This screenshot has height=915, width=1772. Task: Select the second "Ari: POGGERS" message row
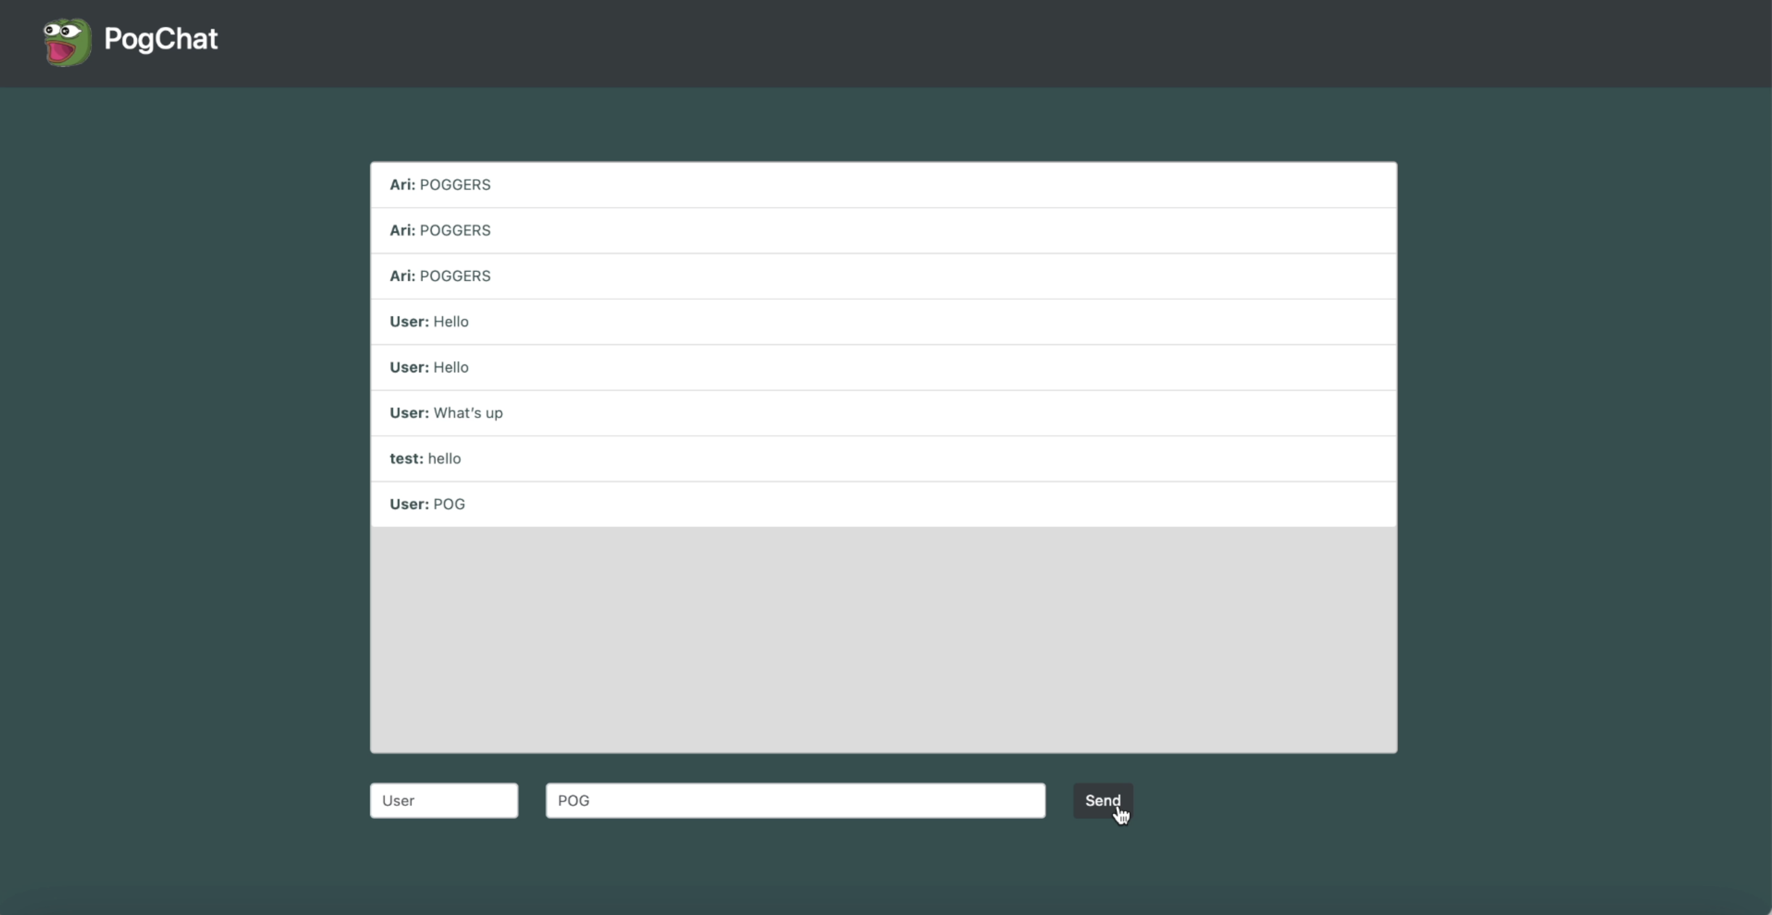882,230
